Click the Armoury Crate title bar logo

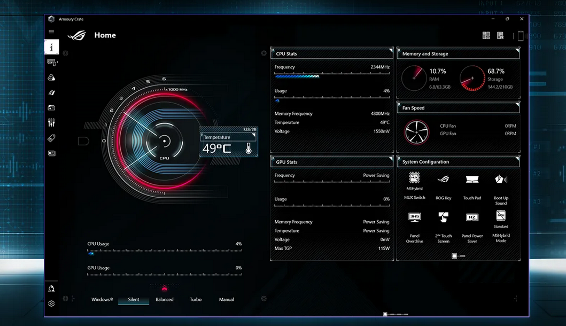coord(51,19)
